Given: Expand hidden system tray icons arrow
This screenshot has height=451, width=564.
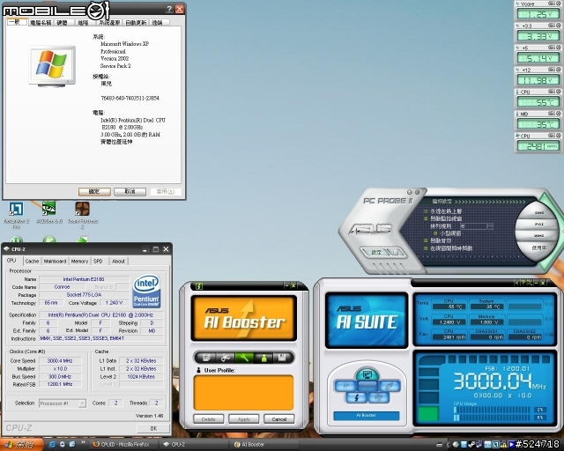Looking at the screenshot, I should [449, 445].
